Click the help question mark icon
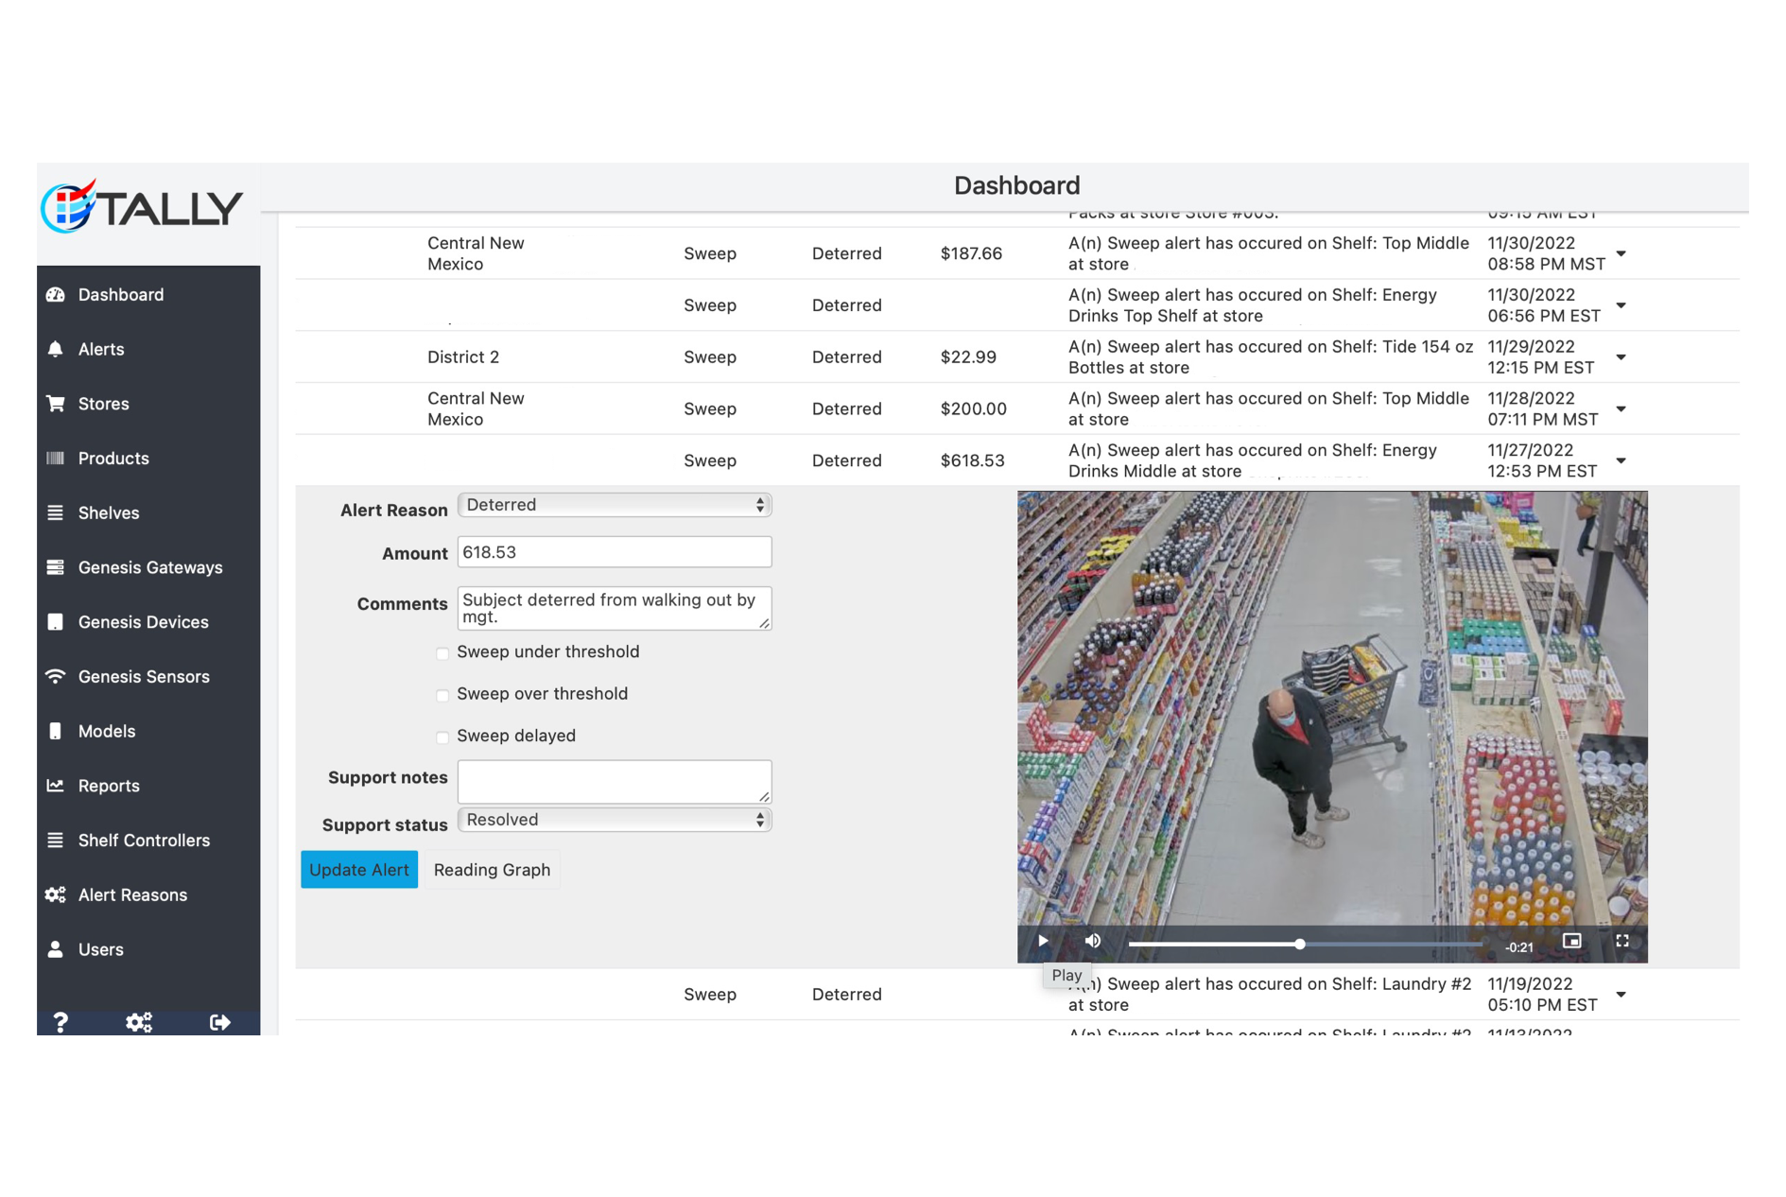 (61, 1022)
